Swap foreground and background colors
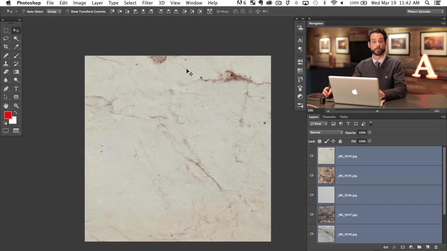447x251 pixels. coord(15,113)
